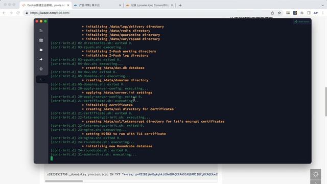Viewport: 327px width, 184px height.
Task: Click the page vertical scrollbar thumb
Action: [x=326, y=102]
